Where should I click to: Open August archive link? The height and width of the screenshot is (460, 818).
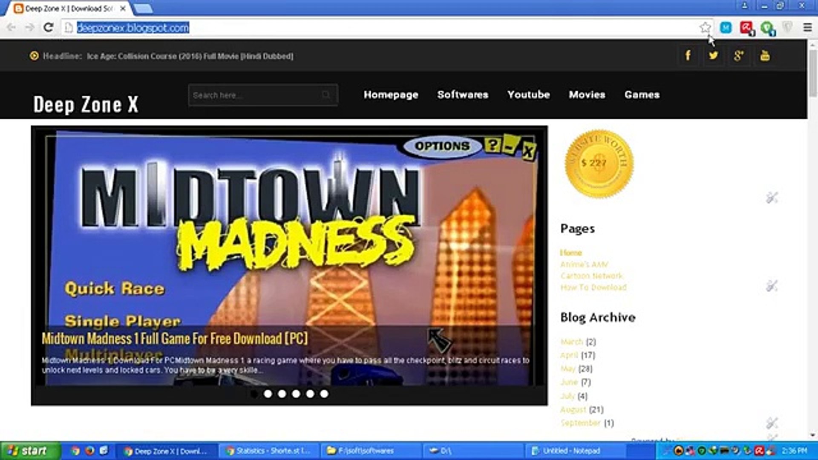pyautogui.click(x=573, y=409)
